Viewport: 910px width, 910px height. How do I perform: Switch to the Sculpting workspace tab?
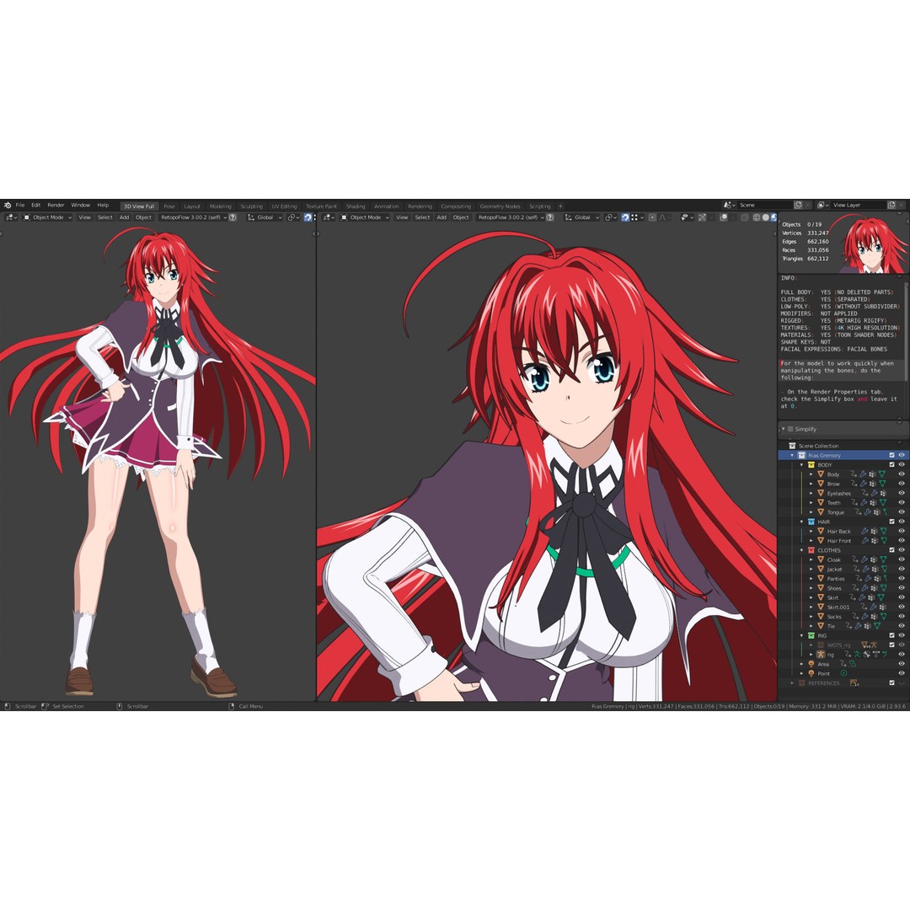coord(251,206)
